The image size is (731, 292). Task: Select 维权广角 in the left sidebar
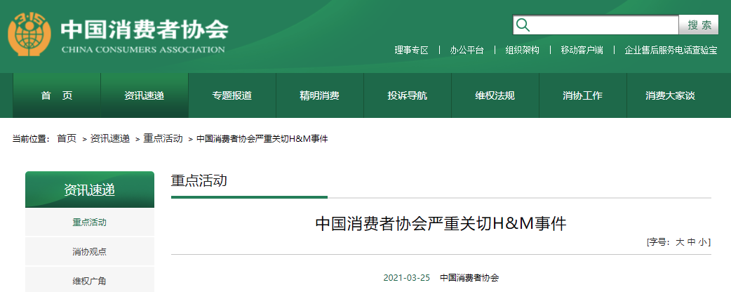(90, 281)
